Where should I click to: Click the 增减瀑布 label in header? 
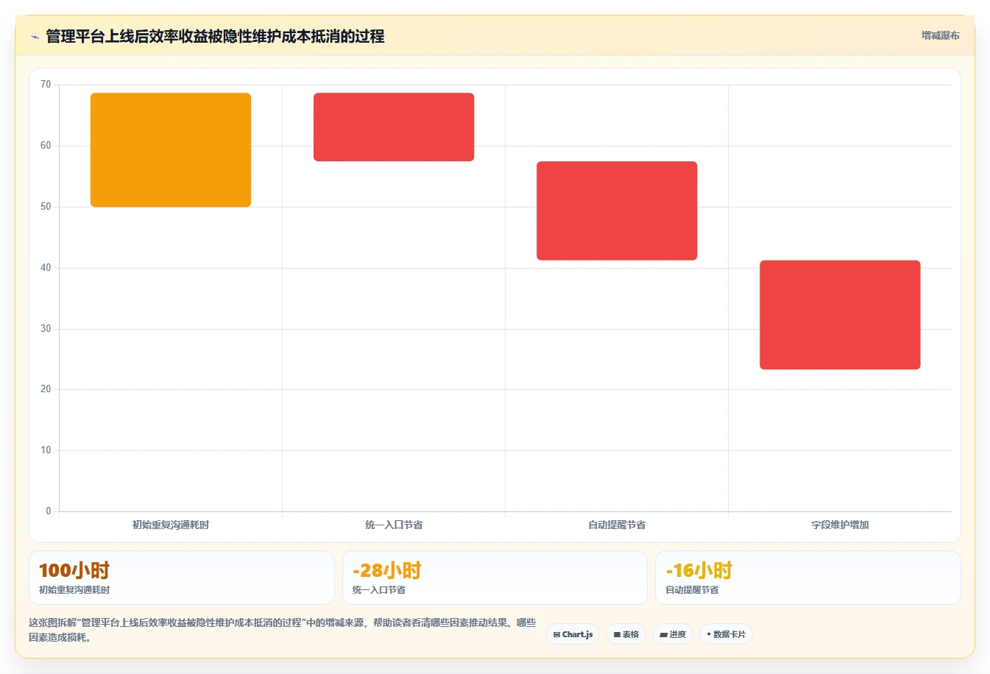point(941,35)
